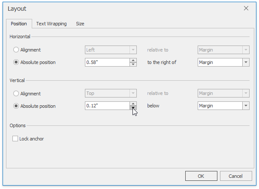259x189 pixels.
Task: Increase vertical absolute position spinner up arrow
Action: [133, 104]
